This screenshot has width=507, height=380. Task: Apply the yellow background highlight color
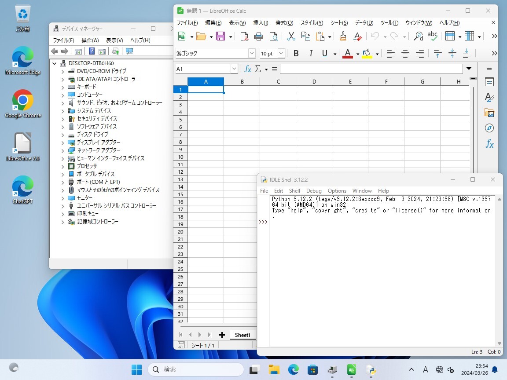click(367, 53)
